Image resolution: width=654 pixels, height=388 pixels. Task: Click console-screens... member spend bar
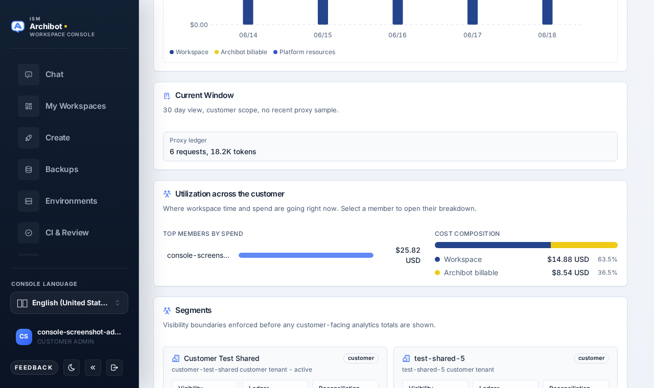[x=306, y=255]
